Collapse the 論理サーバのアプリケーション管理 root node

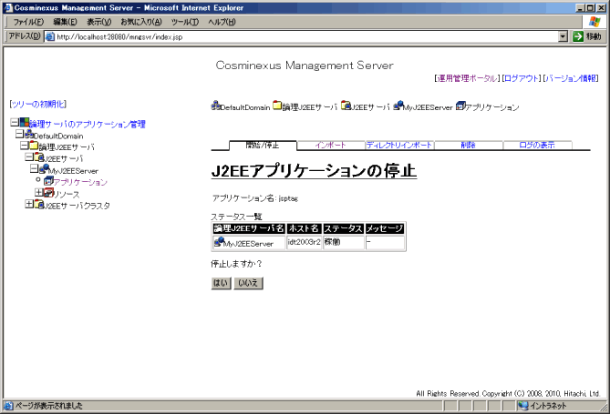coord(15,123)
